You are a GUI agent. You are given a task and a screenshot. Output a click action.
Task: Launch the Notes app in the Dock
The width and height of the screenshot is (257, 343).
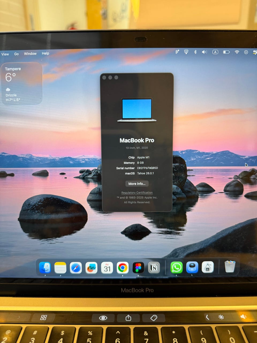(60, 268)
